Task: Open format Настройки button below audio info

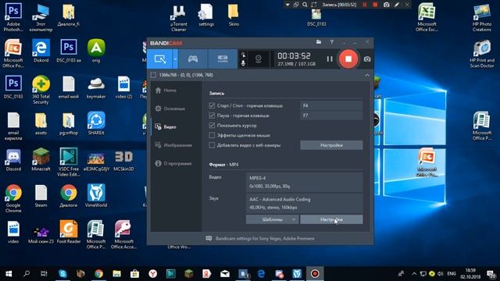Action: (331, 219)
